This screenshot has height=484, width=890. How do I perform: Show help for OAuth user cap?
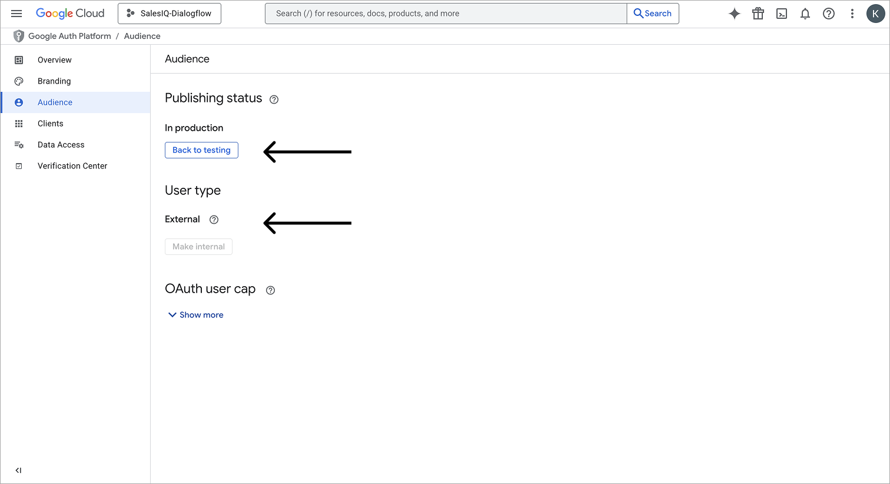click(x=271, y=290)
